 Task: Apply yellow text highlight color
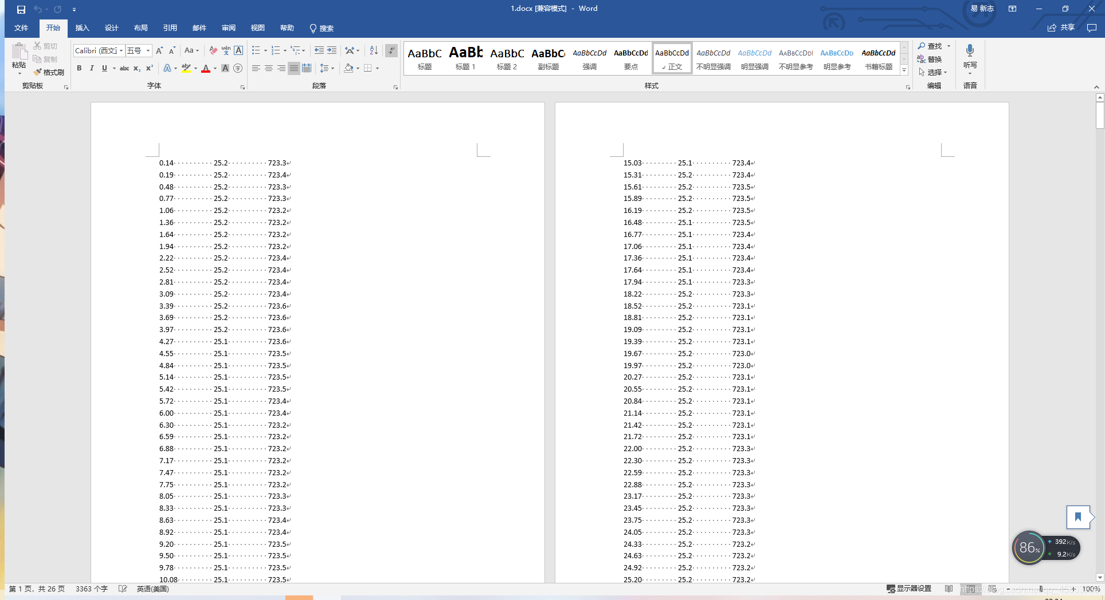click(186, 68)
